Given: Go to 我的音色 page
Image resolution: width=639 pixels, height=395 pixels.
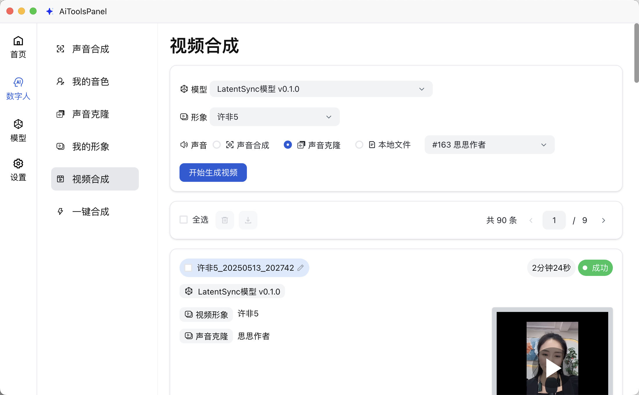Looking at the screenshot, I should click(x=95, y=81).
